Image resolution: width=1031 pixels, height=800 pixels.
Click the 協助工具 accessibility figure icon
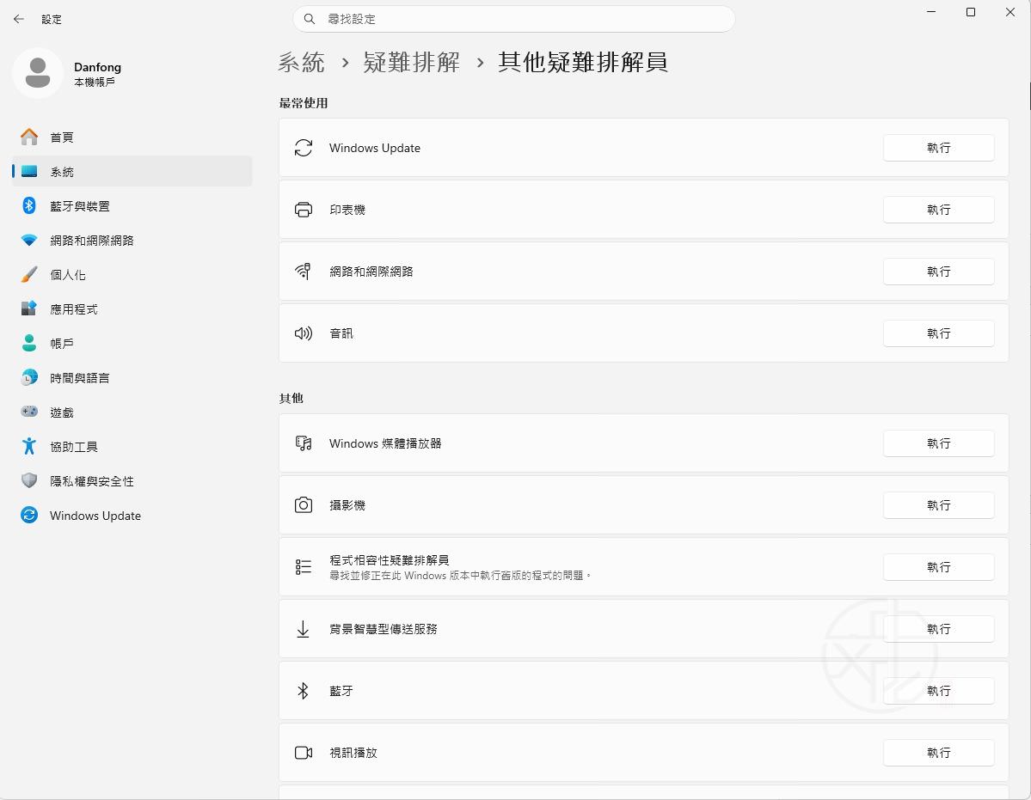(29, 446)
